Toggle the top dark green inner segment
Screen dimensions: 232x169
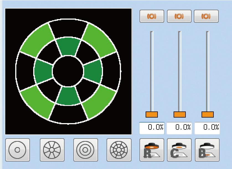(x=68, y=46)
